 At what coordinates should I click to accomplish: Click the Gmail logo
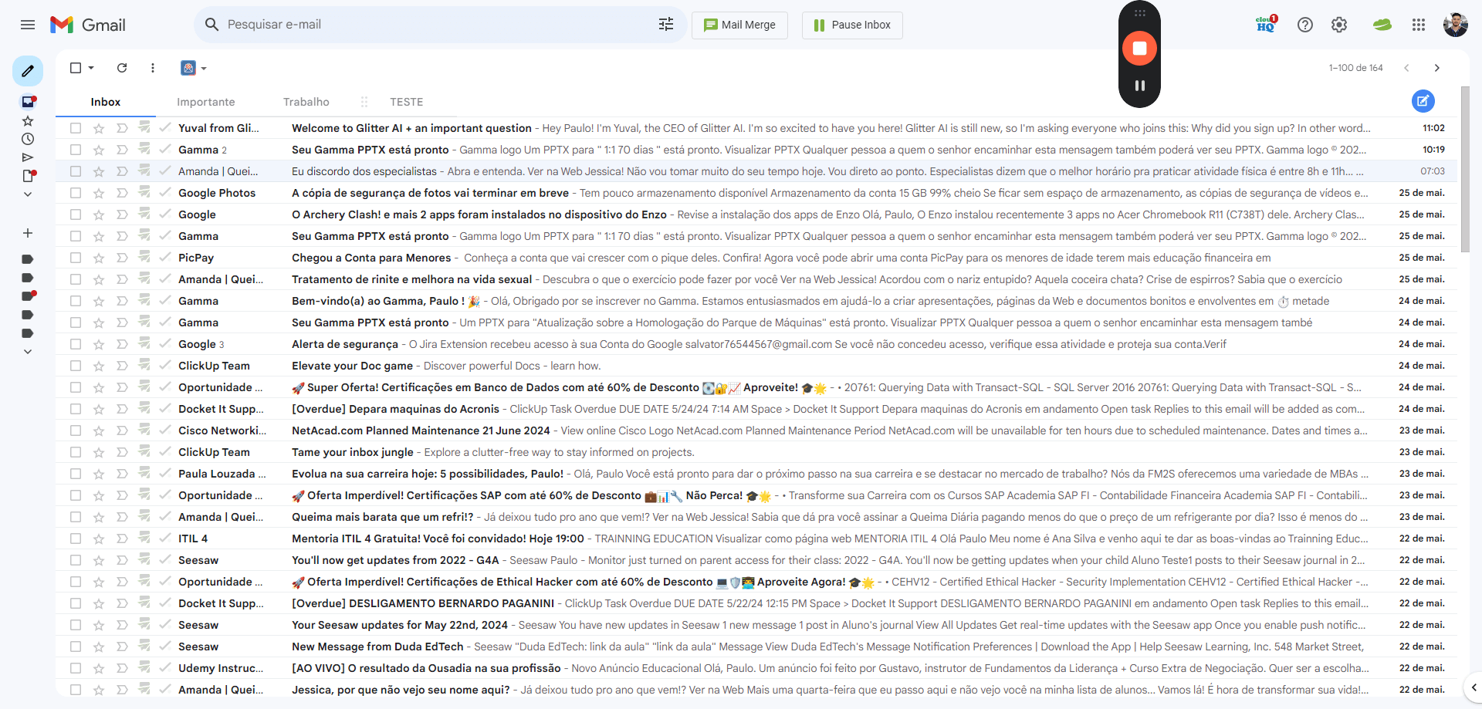click(x=88, y=25)
